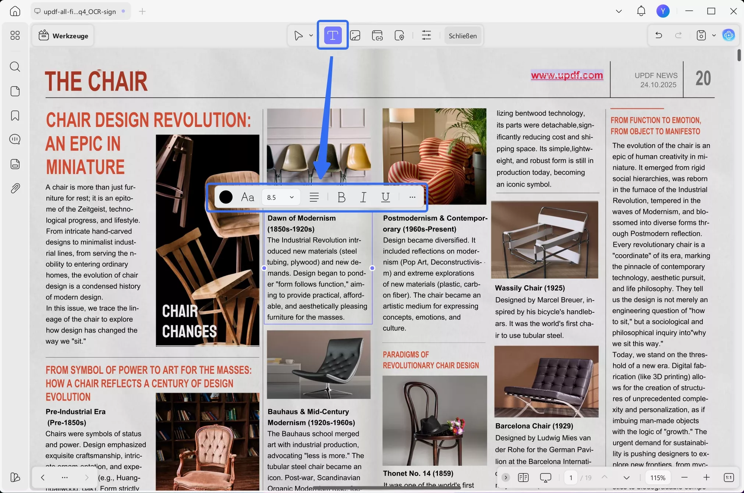
Task: Open the www.updf.com link
Action: click(567, 75)
